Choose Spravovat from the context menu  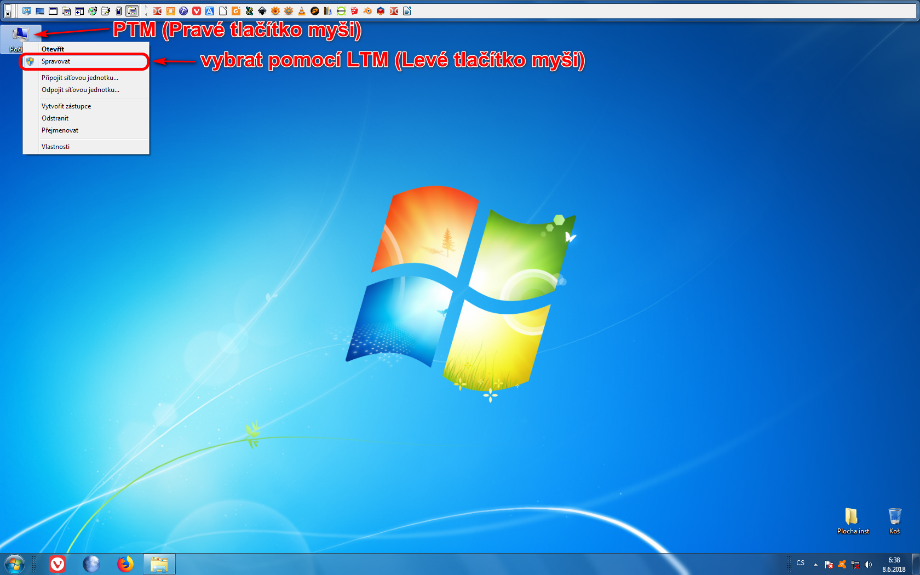[x=86, y=61]
